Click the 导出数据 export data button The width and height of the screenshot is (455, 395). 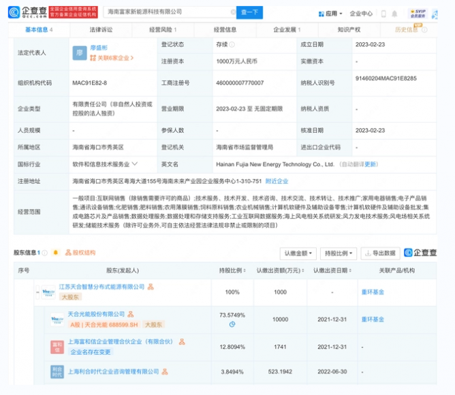point(380,253)
